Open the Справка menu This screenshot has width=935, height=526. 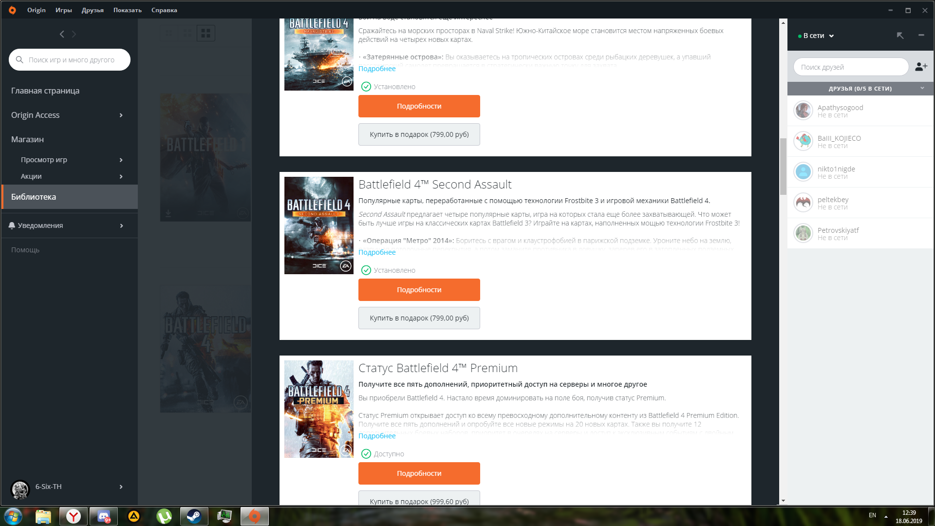click(164, 10)
